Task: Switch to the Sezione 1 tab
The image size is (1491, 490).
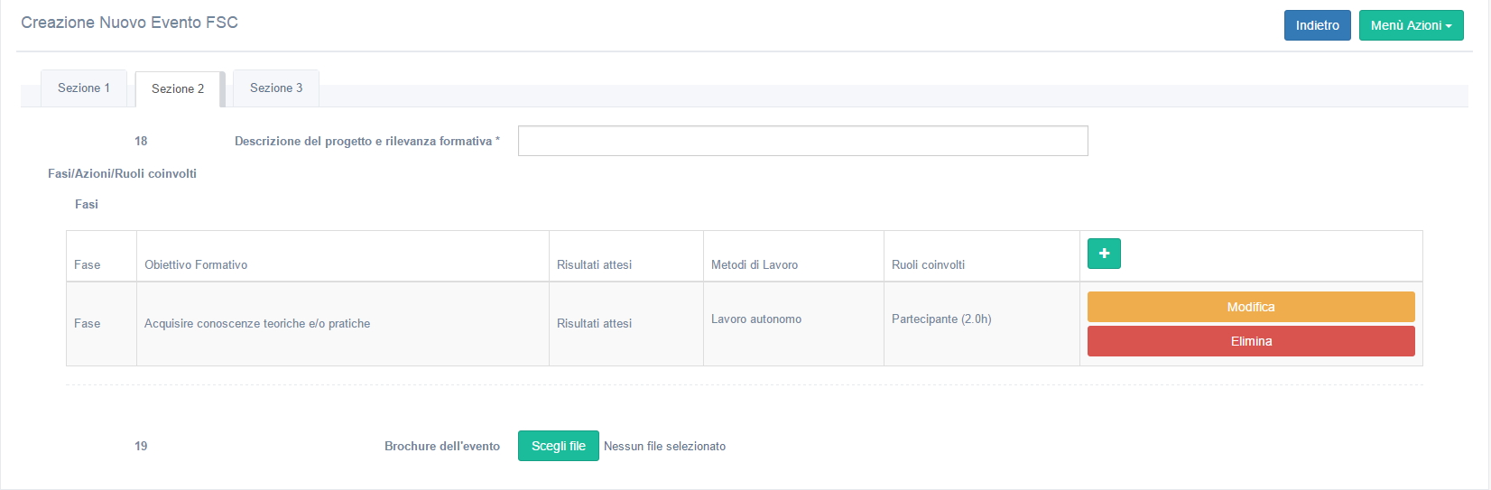Action: click(84, 88)
